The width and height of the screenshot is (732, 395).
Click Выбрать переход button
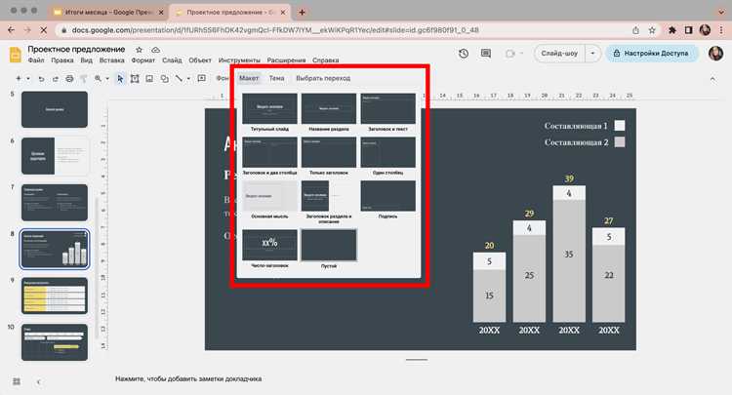323,78
